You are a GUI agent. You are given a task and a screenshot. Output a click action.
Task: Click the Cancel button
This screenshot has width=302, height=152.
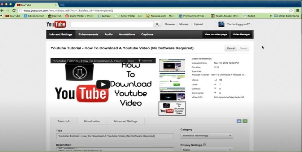[x=231, y=48]
